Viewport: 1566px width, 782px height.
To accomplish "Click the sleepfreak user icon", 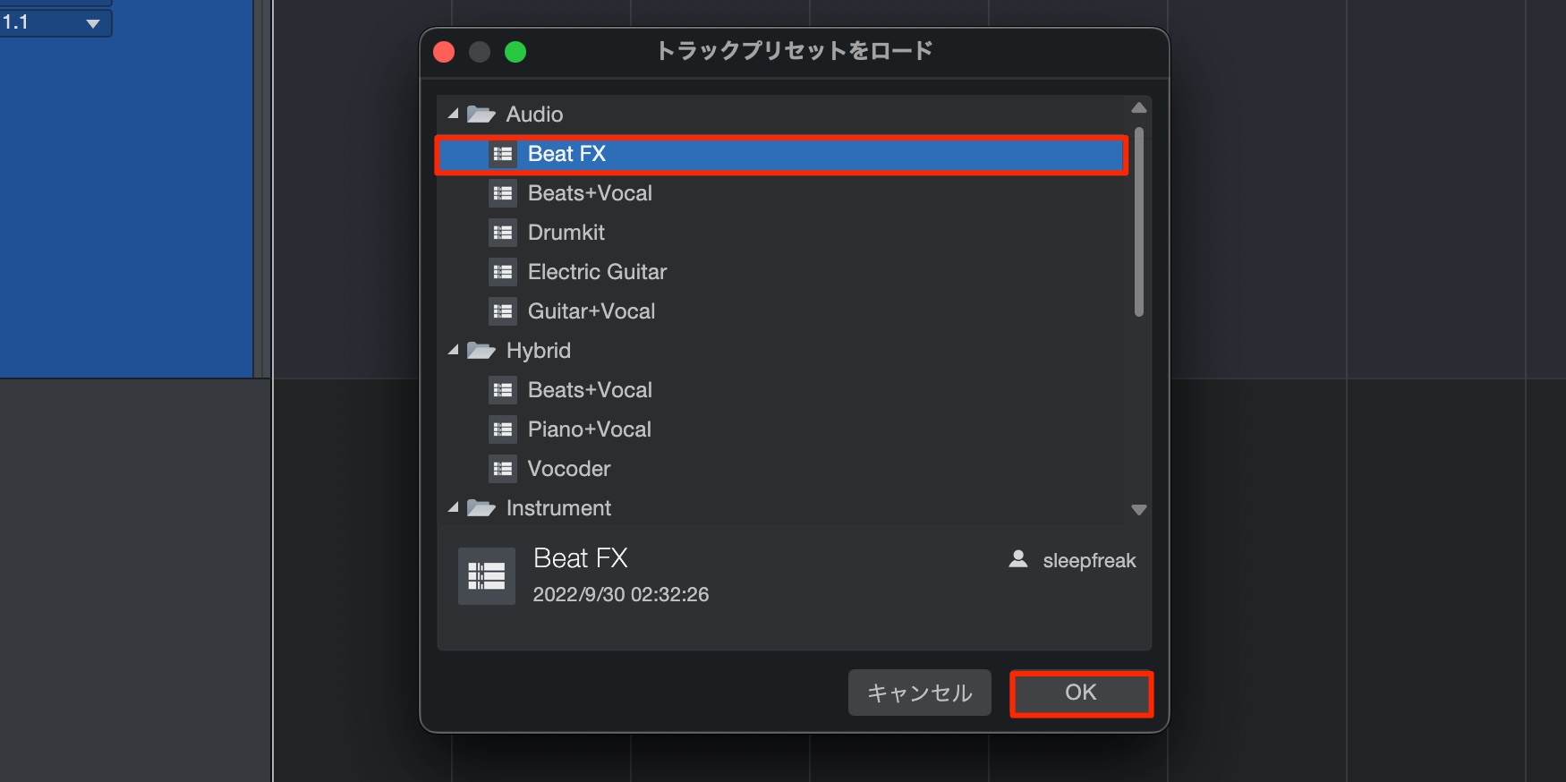I will (x=1018, y=560).
